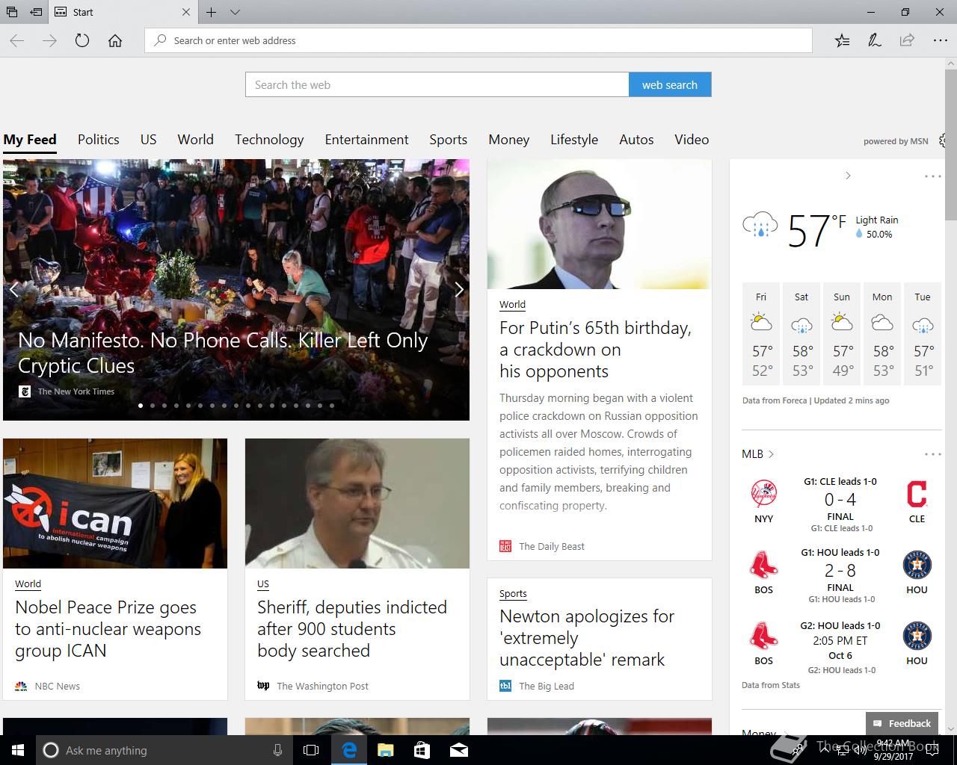Image resolution: width=957 pixels, height=765 pixels.
Task: Open Windows Start menu
Action: pos(18,750)
